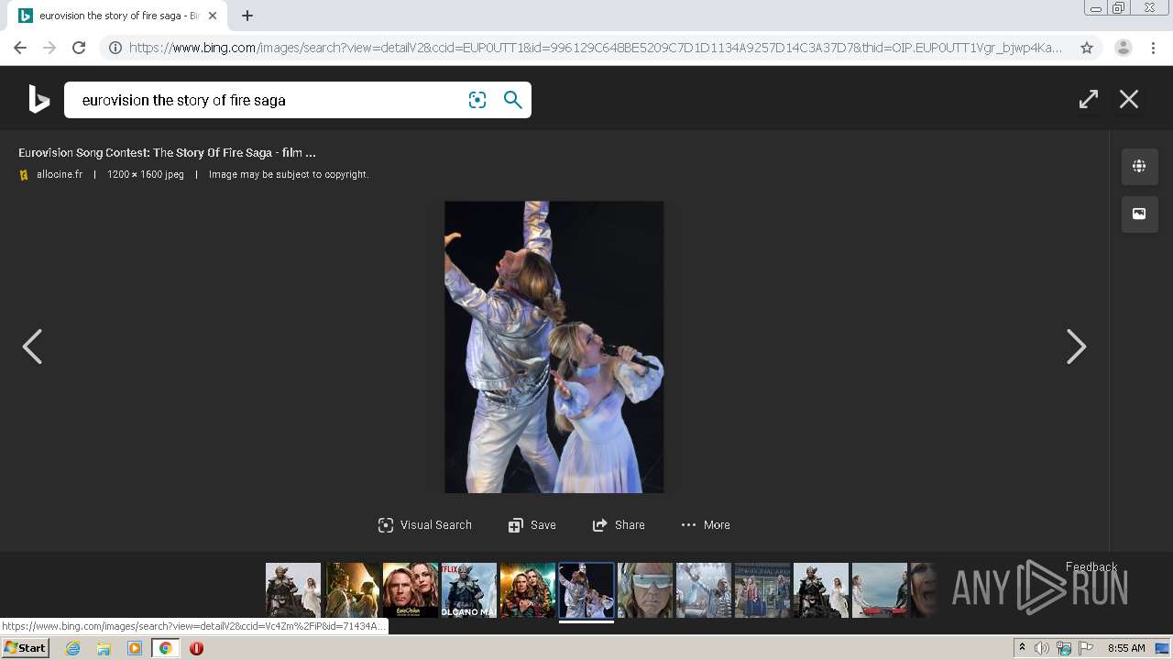Click network status tray icon

pos(1063,648)
